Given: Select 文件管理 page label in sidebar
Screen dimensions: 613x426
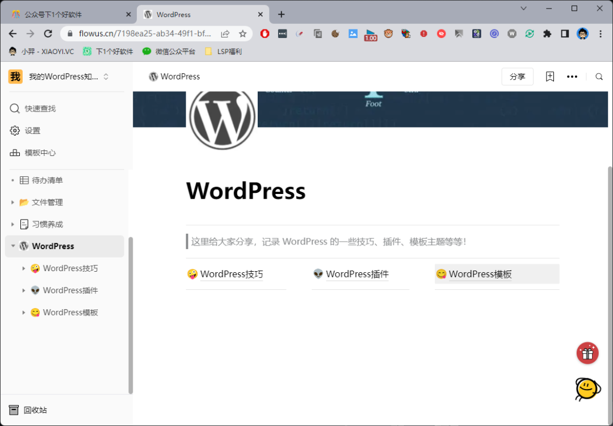Looking at the screenshot, I should point(47,202).
